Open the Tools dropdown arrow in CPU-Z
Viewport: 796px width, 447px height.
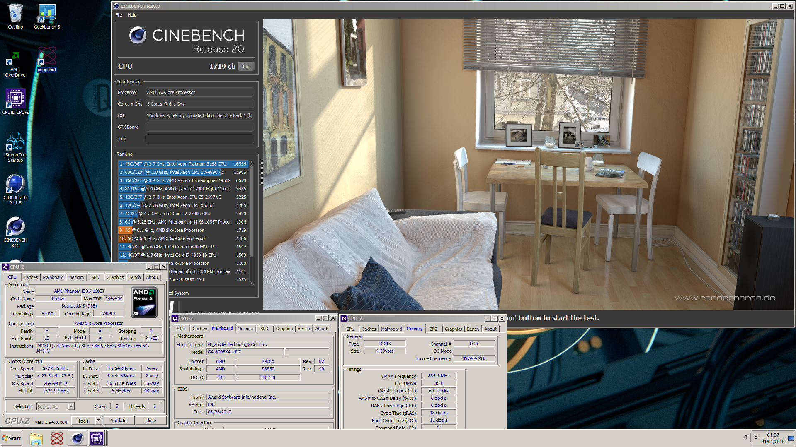click(99, 421)
